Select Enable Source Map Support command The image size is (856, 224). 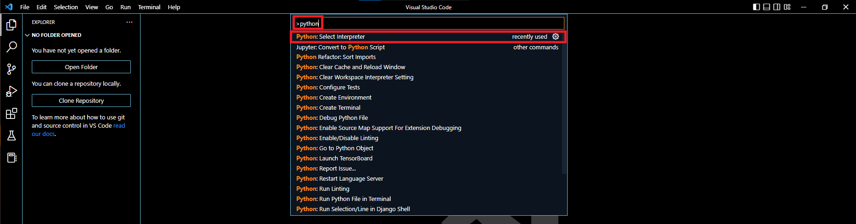click(426, 128)
